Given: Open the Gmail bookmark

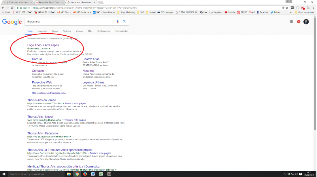Looking at the screenshot, I should (6, 12).
